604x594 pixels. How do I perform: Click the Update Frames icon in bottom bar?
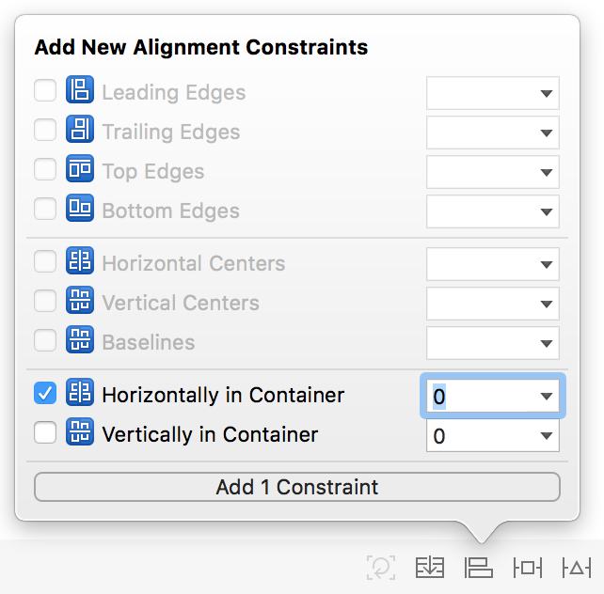381,567
